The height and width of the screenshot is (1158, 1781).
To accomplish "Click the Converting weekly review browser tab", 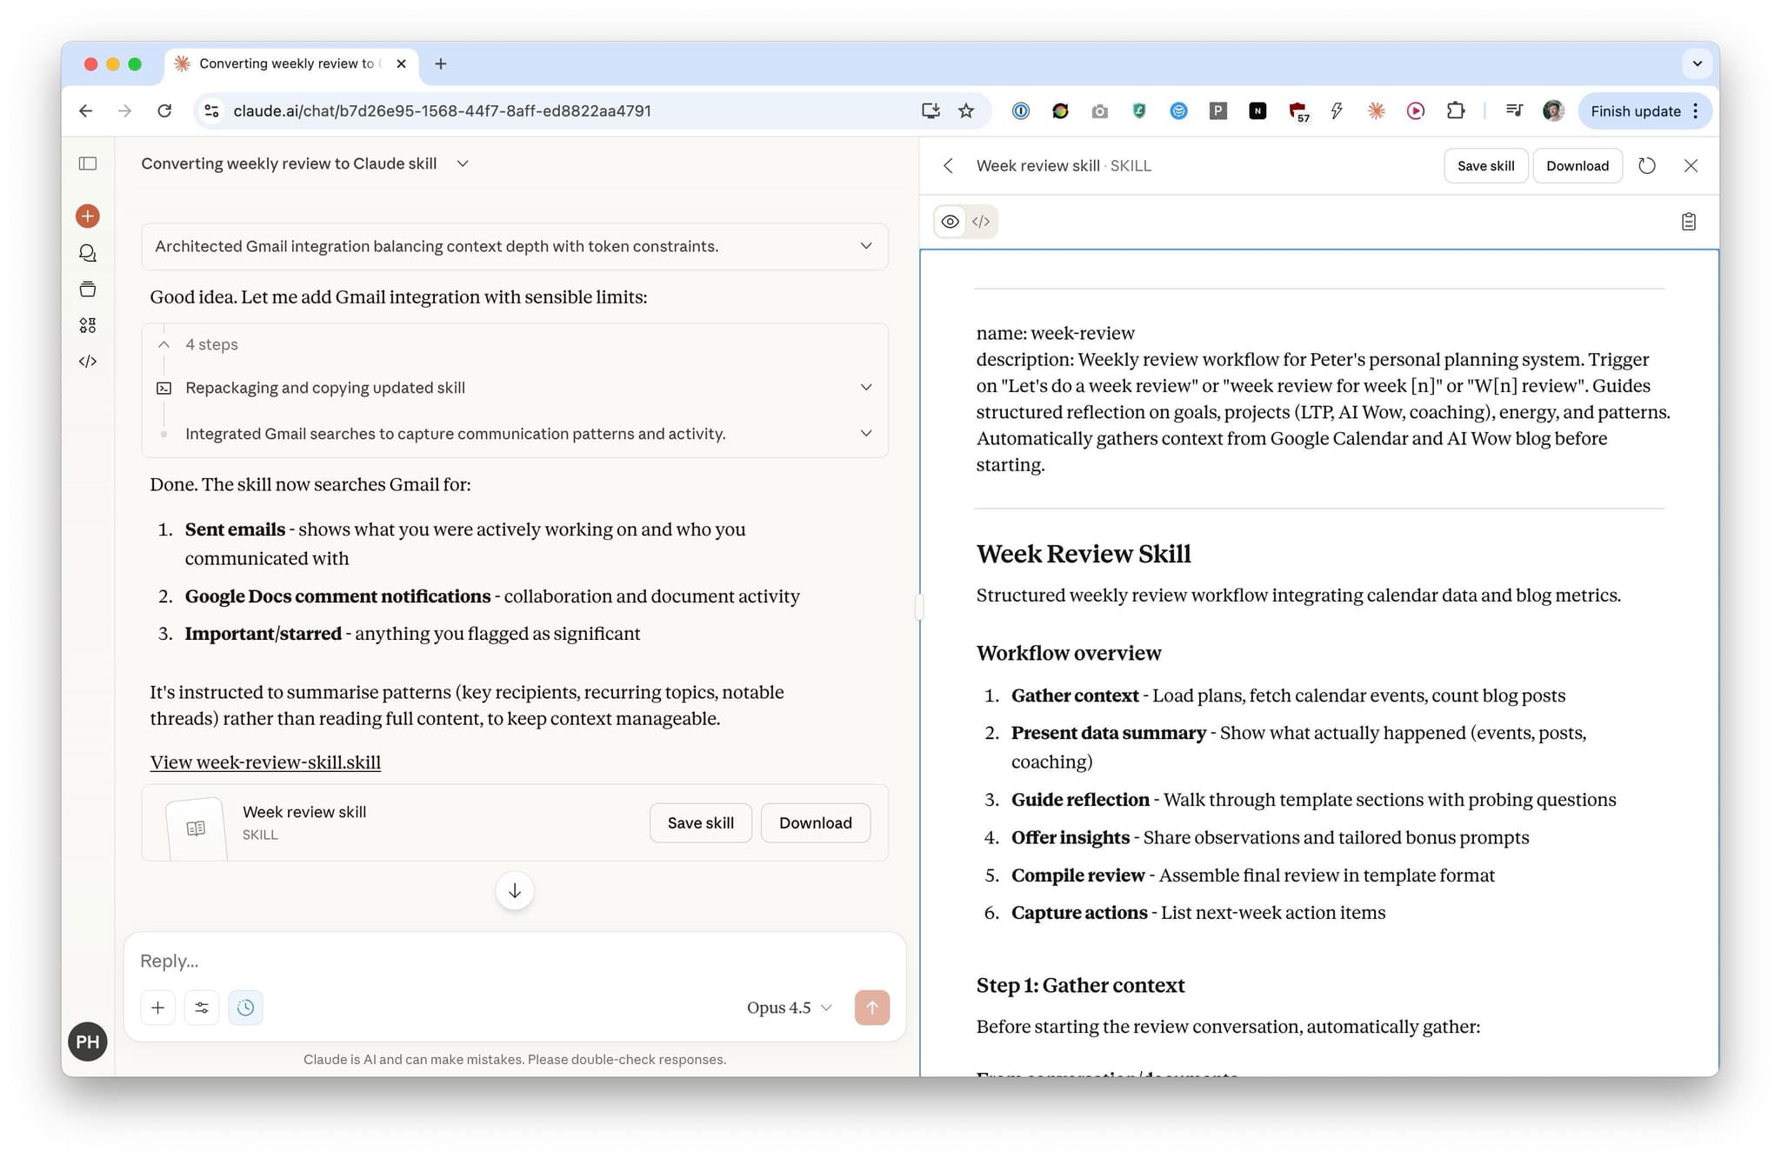I will [287, 63].
